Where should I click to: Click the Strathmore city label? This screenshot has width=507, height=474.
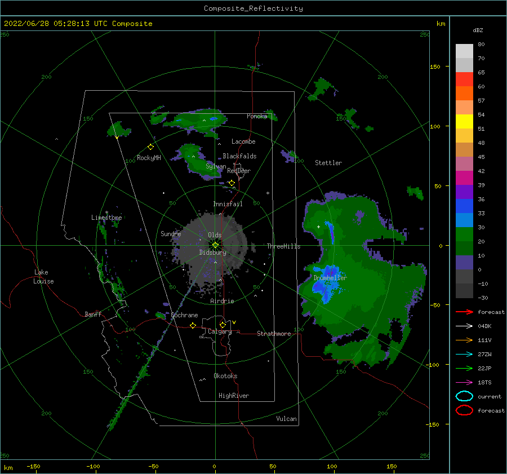tap(274, 334)
